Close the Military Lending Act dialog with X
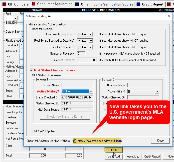The image size is (174, 162). (x=169, y=16)
